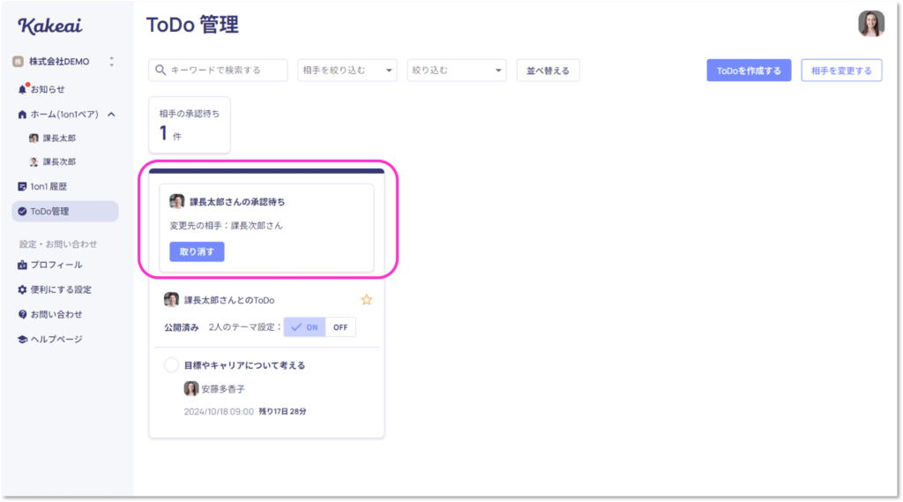Turn 2人のテーマ設定 ON

point(304,327)
